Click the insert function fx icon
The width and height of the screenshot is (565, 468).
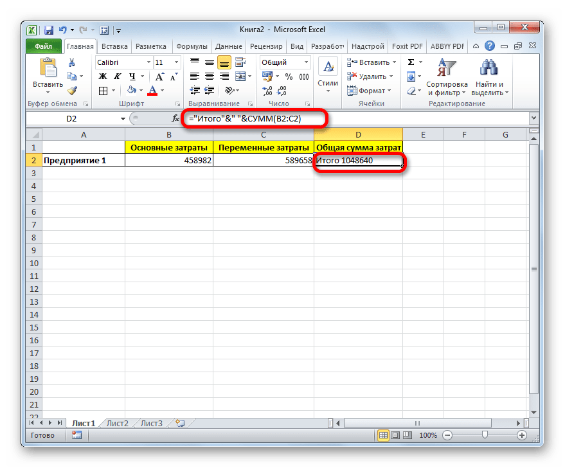pos(175,119)
